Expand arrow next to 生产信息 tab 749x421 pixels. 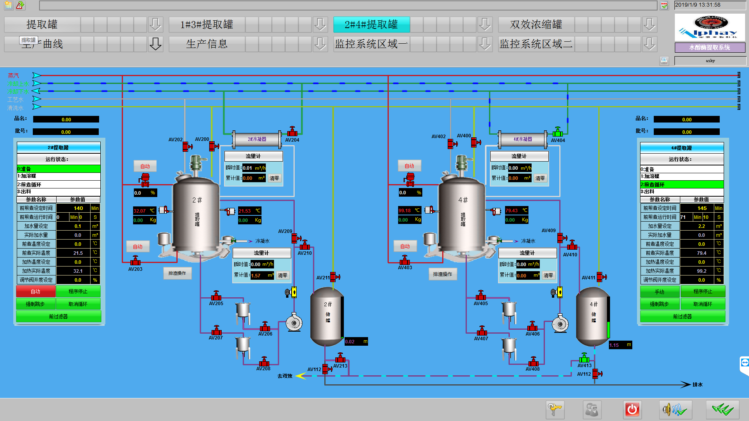[x=320, y=44]
